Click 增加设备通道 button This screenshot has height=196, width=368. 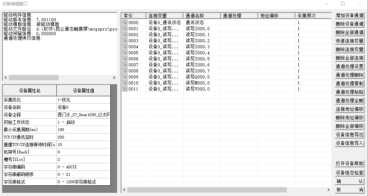click(350, 16)
